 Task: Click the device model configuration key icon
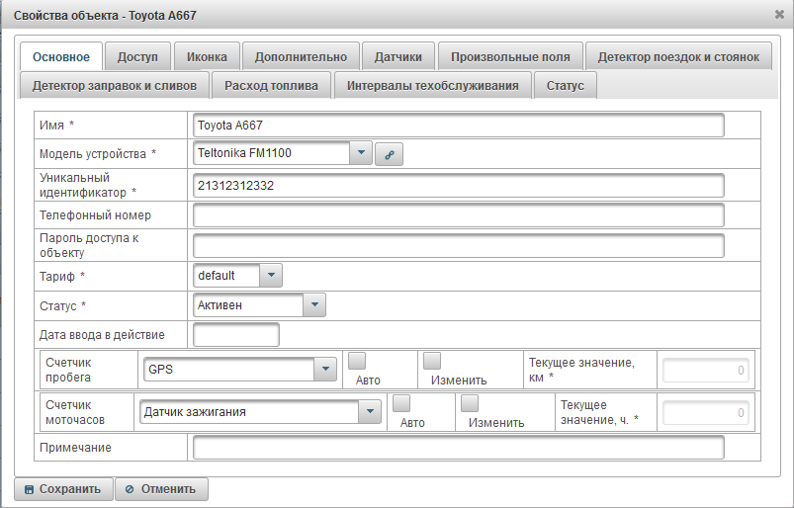388,154
